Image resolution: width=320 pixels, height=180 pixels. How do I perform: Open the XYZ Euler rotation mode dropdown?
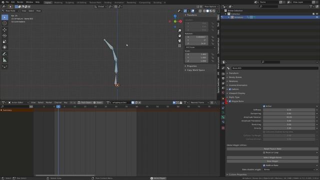pos(200,47)
